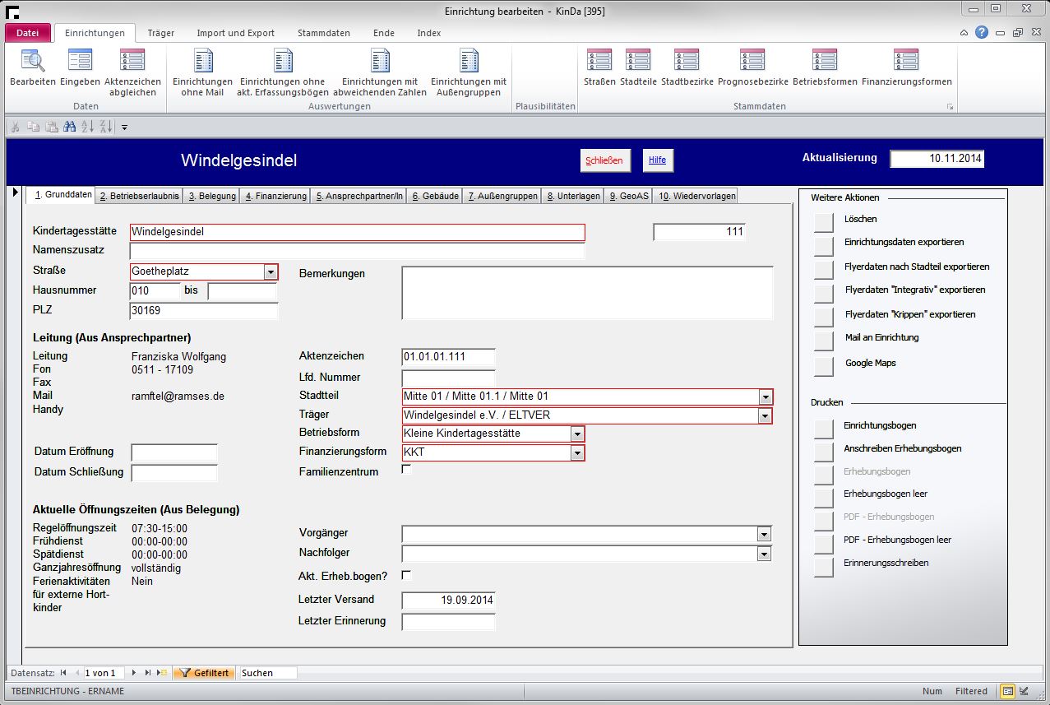
Task: Switch to the 2. Betriebserlaubnis form tab
Action: [x=138, y=196]
